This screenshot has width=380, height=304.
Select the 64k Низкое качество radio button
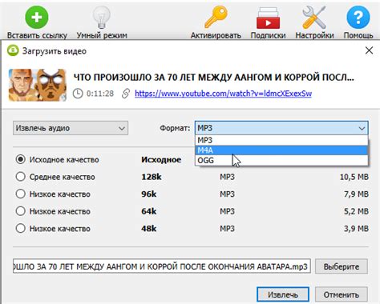[21, 211]
